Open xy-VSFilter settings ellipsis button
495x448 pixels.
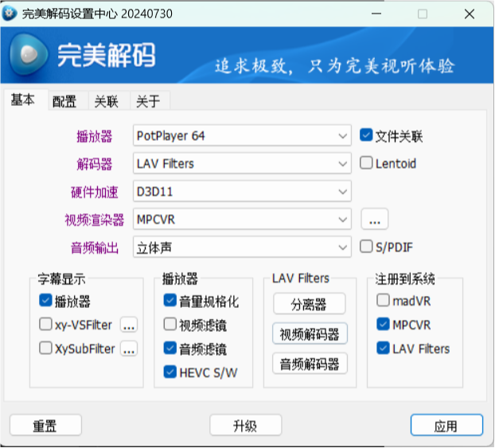[129, 325]
